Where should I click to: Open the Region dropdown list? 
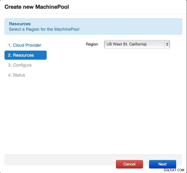click(x=137, y=44)
